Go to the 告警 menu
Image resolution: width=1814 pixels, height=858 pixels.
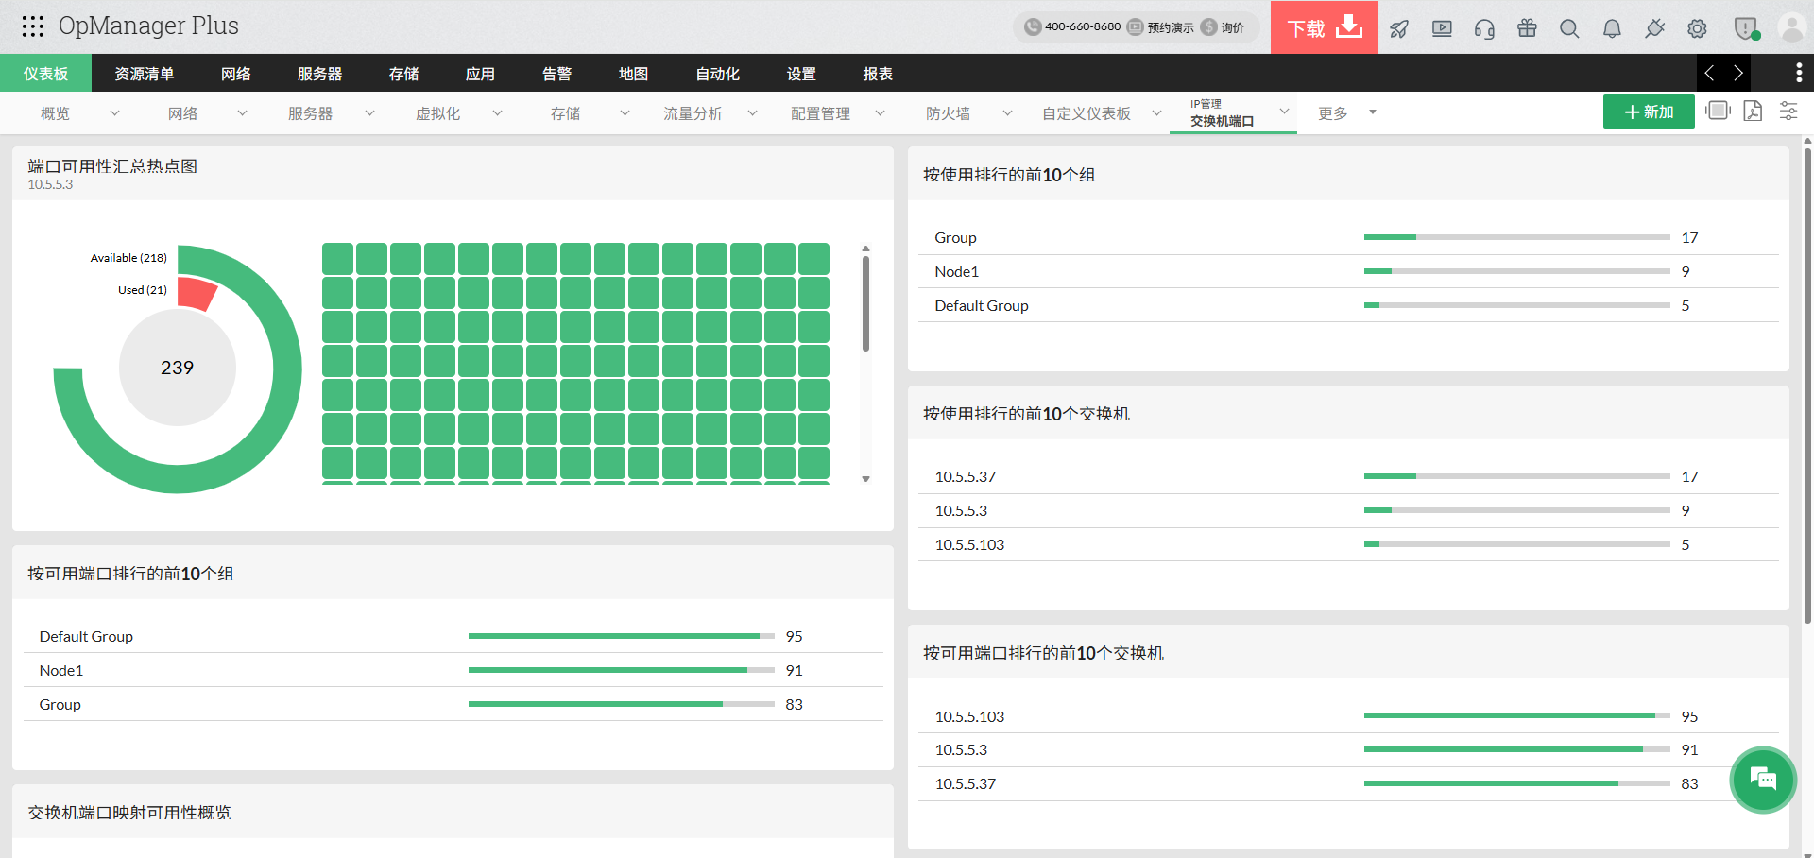point(556,74)
